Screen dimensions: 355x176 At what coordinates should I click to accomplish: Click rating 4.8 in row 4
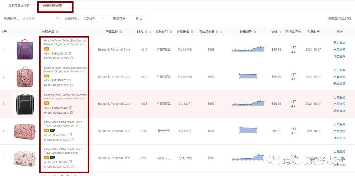coord(293,133)
